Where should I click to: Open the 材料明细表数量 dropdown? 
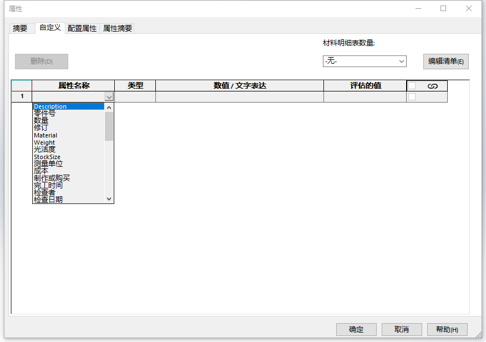click(x=364, y=61)
